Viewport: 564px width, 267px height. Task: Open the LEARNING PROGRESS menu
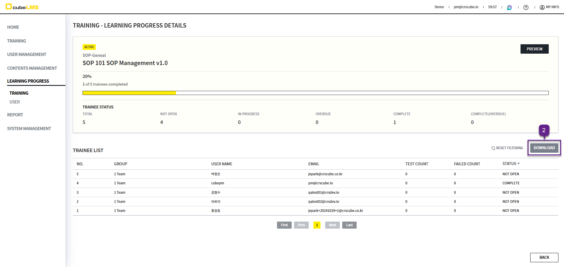click(28, 81)
